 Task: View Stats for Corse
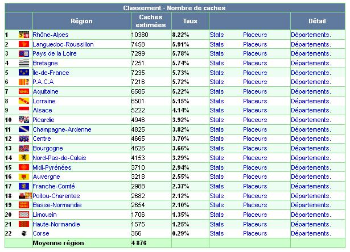216,233
